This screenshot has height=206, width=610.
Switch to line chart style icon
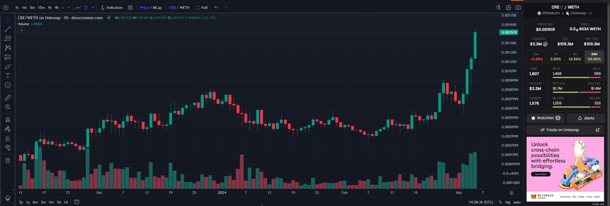pos(78,8)
